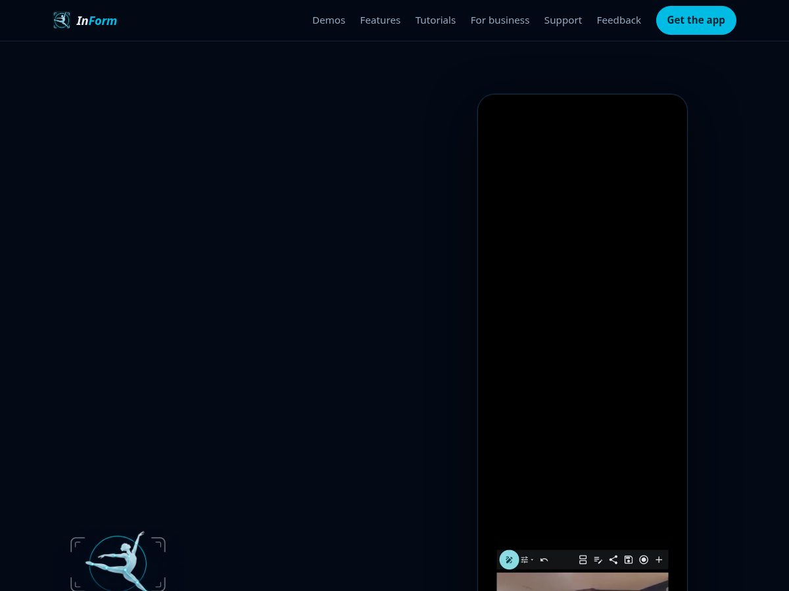The image size is (789, 591).
Task: Go to Tutorials
Action: pos(435,20)
